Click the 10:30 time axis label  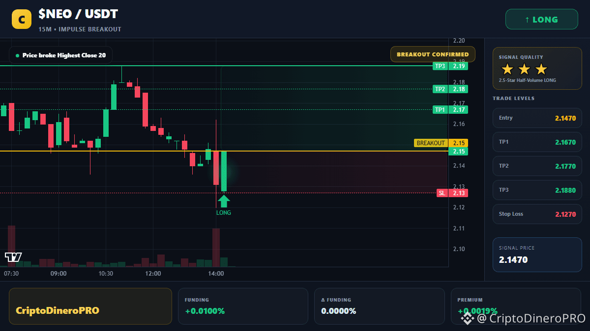[106, 274]
